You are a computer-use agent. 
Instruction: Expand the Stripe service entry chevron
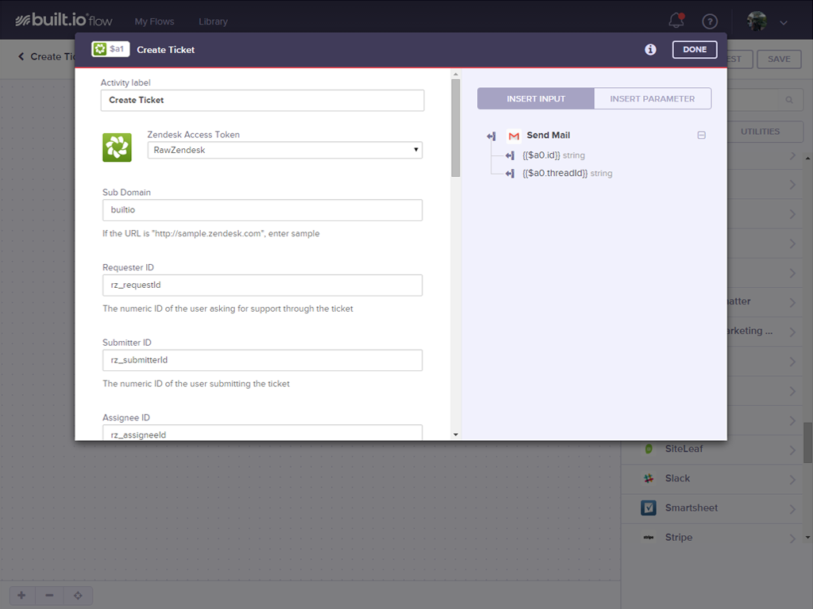point(792,538)
